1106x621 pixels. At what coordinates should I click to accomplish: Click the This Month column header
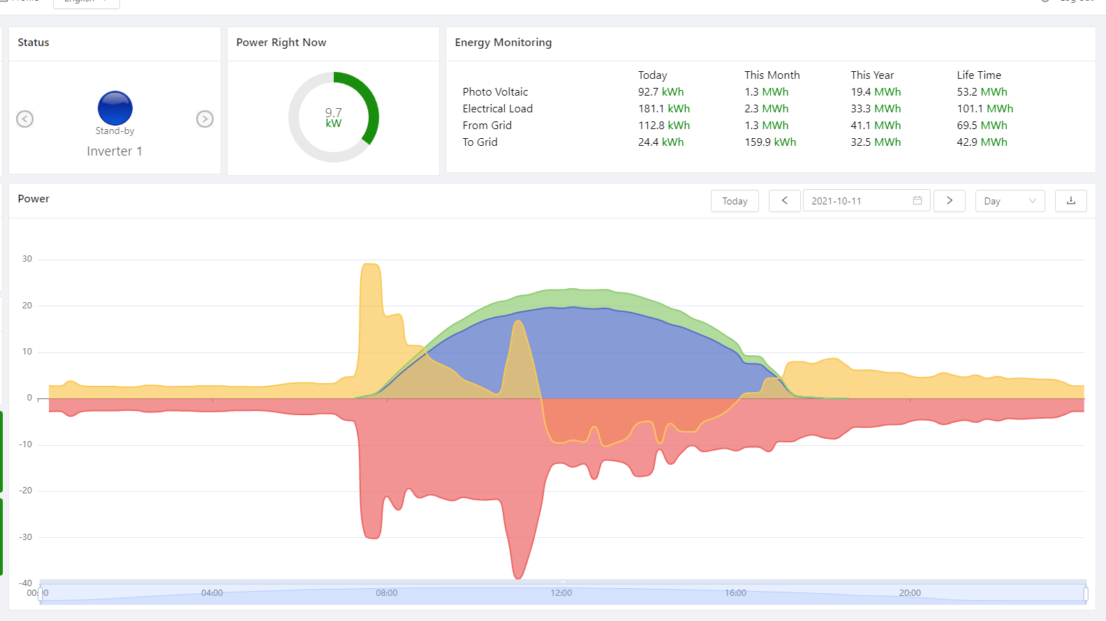pyautogui.click(x=772, y=75)
